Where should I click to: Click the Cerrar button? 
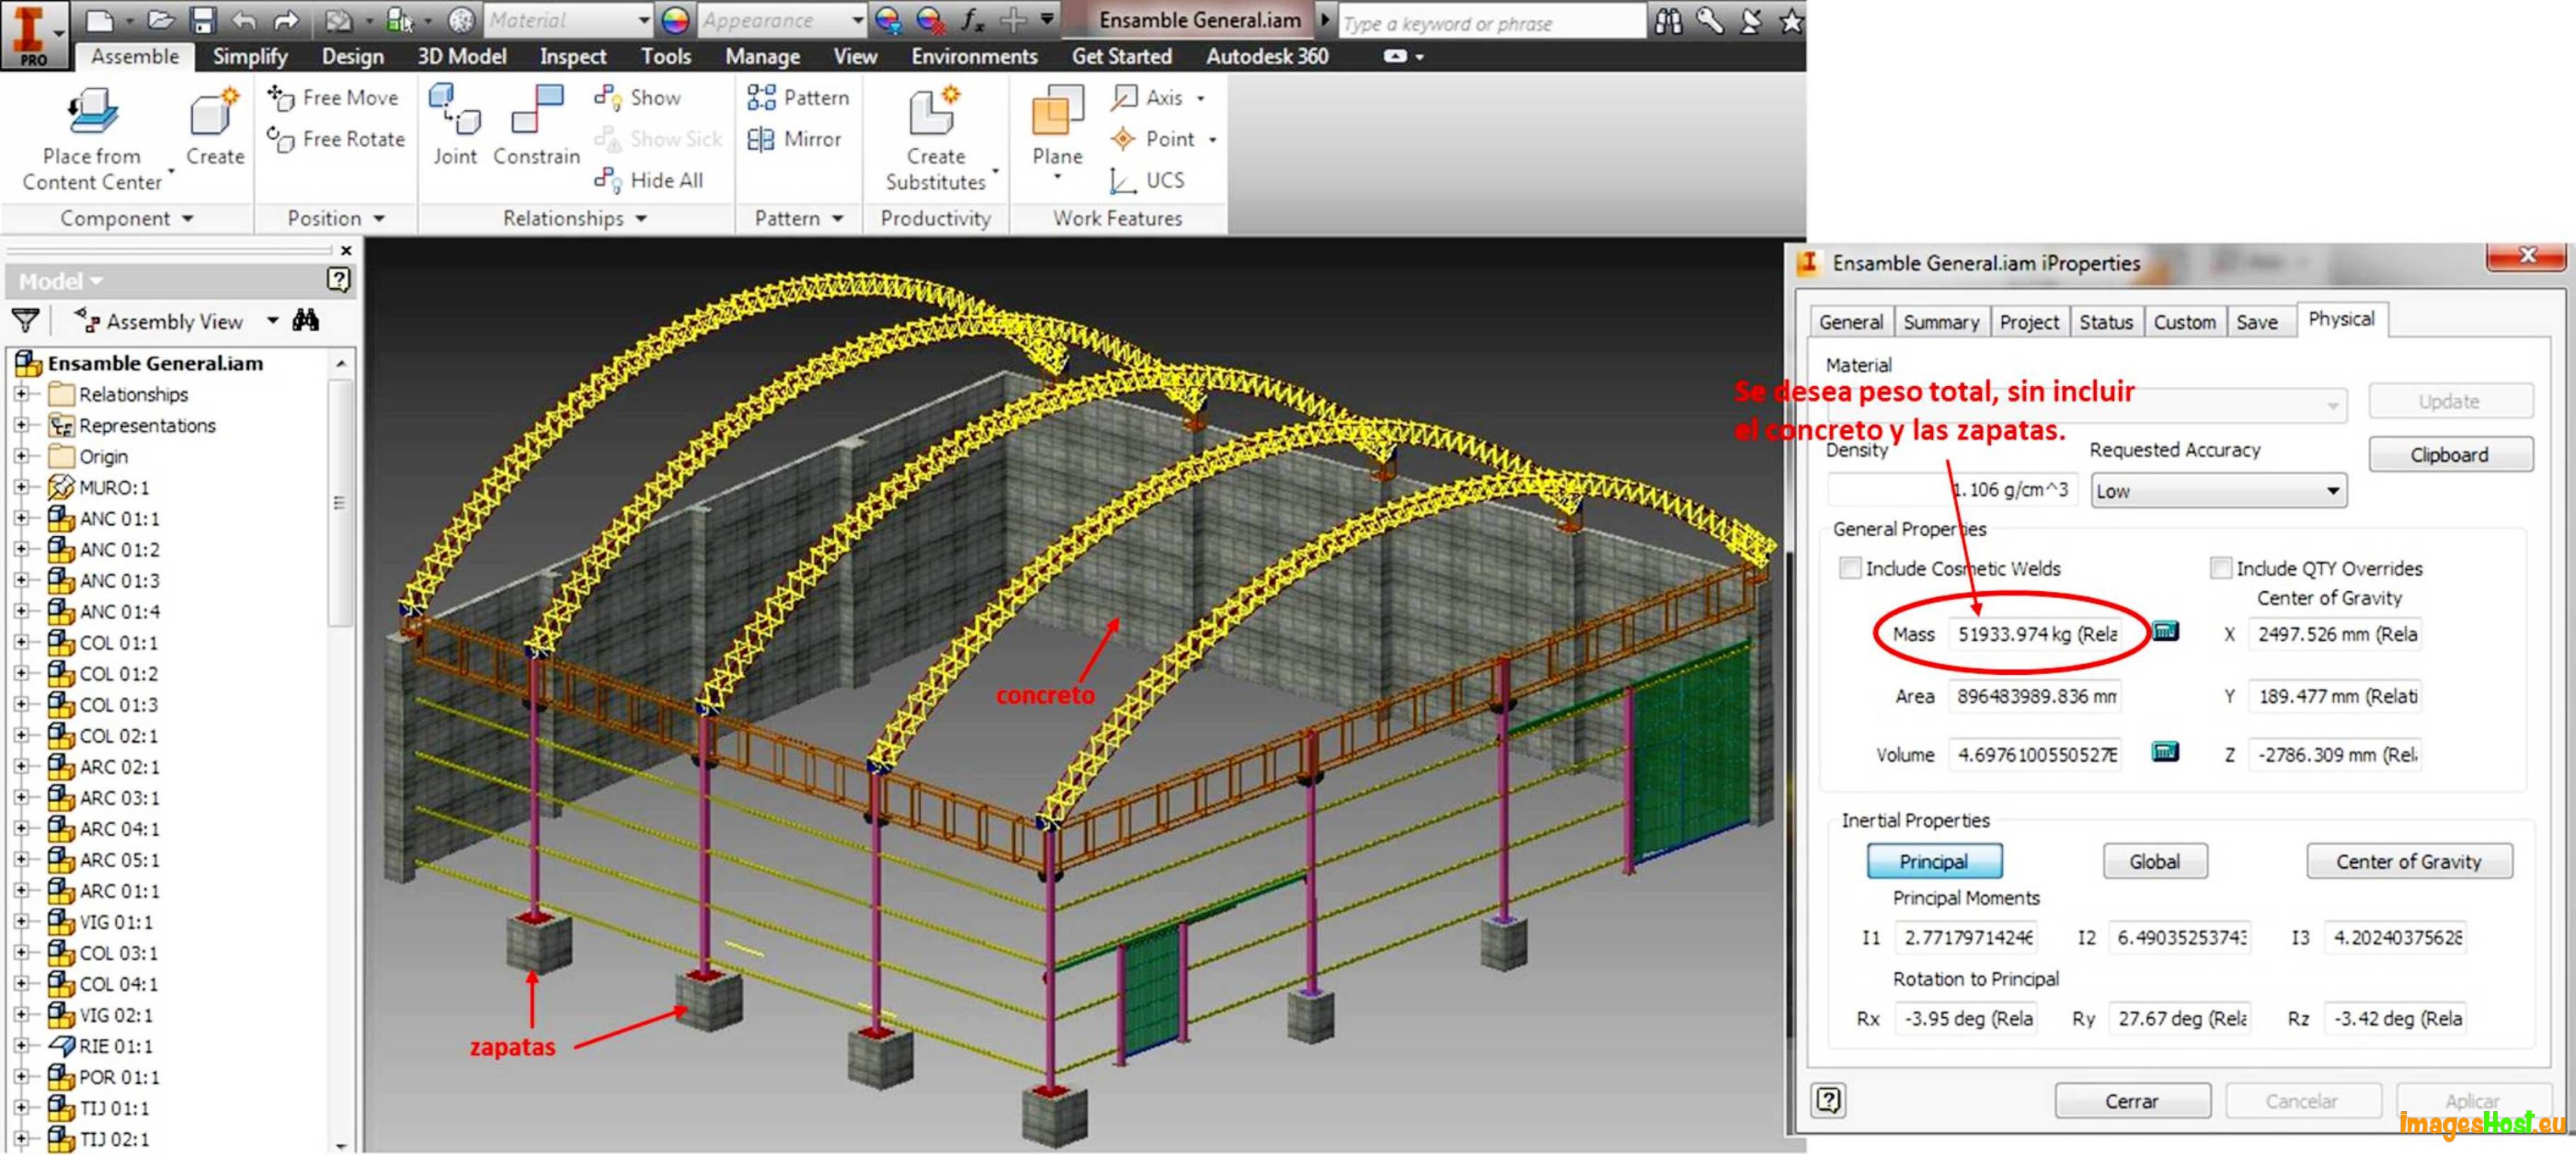click(2131, 1100)
